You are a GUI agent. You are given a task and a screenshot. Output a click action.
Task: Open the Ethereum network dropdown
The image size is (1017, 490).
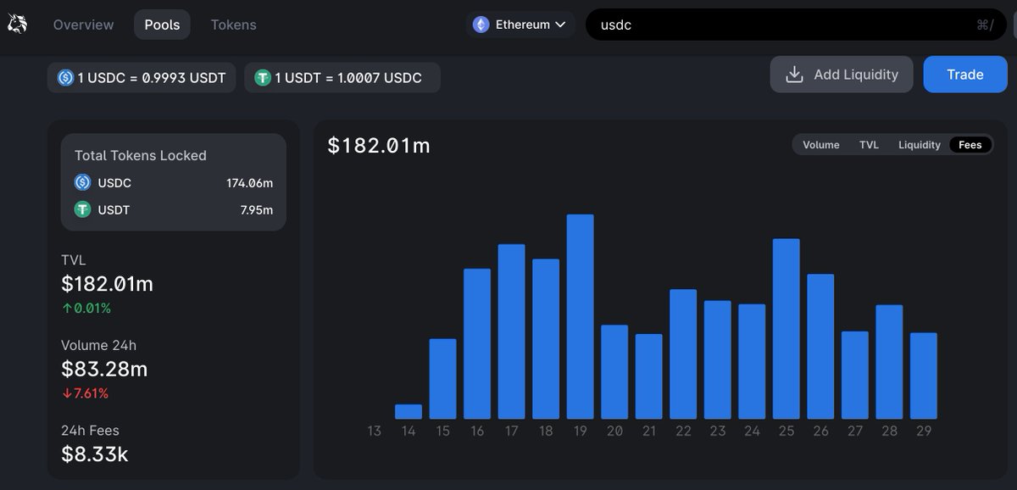[x=520, y=25]
